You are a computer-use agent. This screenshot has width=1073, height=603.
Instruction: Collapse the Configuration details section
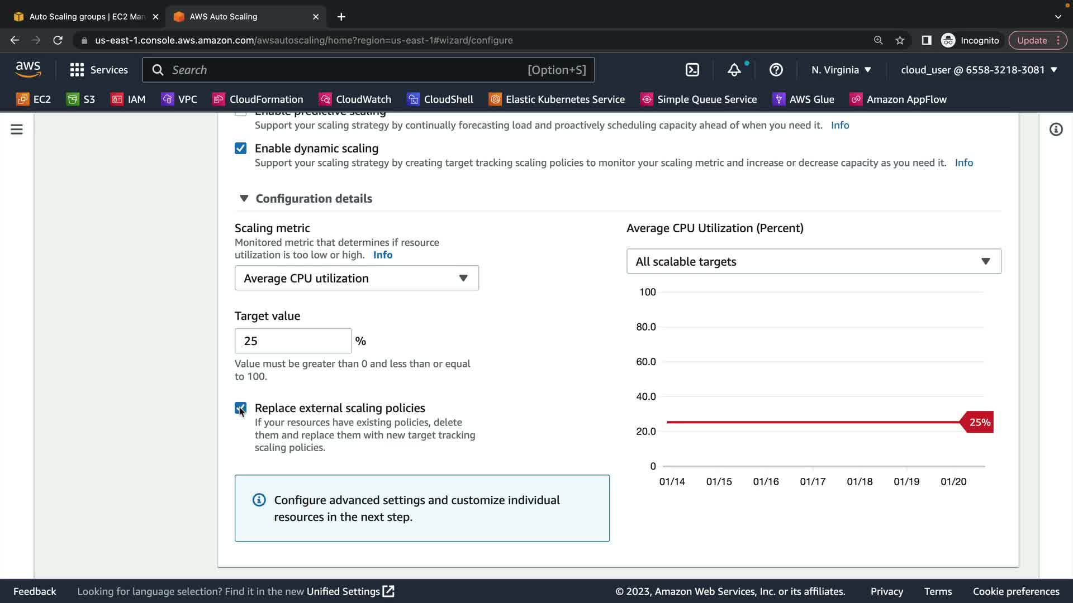point(244,199)
